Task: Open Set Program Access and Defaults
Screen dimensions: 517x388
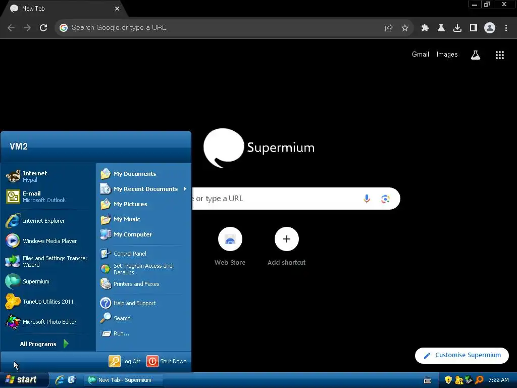Action: [x=144, y=269]
